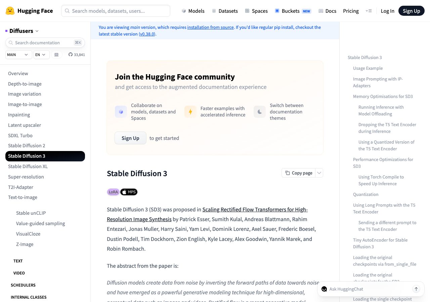430x302 pixels.
Task: Open the Pricing page
Action: (x=351, y=11)
